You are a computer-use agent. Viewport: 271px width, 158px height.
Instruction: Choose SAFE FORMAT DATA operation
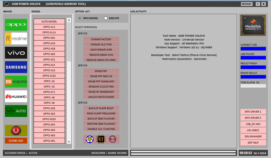point(101,50)
